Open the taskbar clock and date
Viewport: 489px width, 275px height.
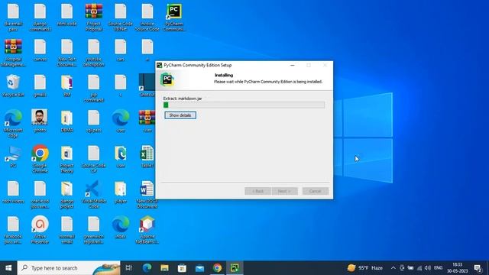click(x=457, y=268)
